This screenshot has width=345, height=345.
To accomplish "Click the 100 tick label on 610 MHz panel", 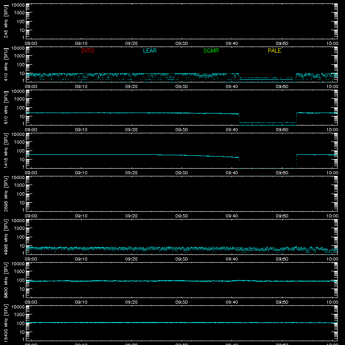I will click(21, 108).
